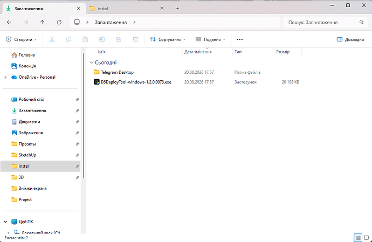Switch to large thumbnails view icon

tap(366, 237)
